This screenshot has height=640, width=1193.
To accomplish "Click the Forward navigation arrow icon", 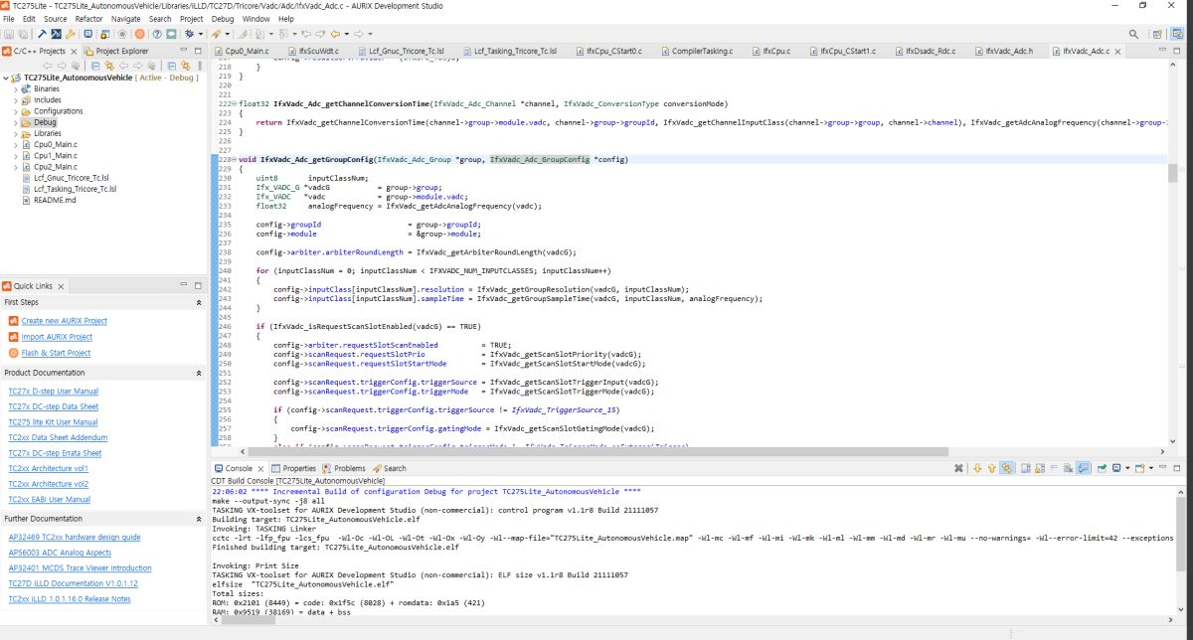I will coord(358,34).
